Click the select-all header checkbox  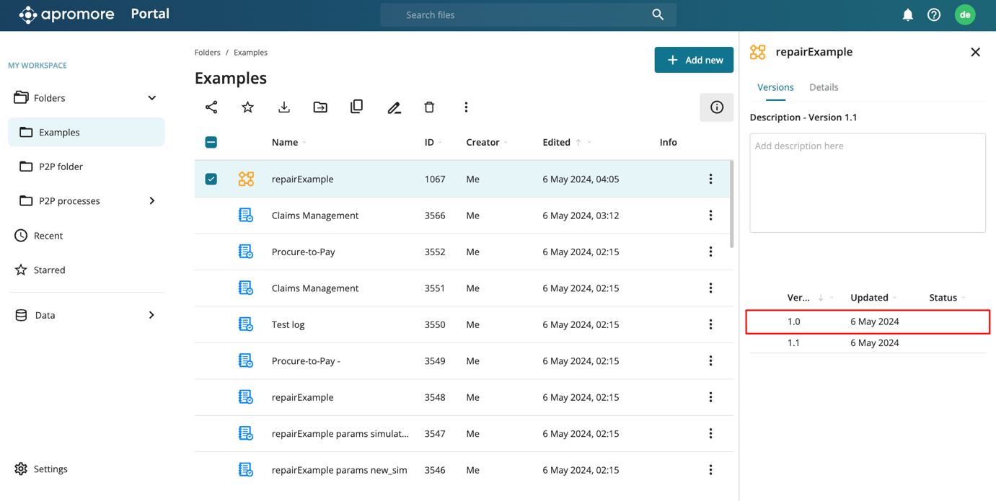point(211,142)
